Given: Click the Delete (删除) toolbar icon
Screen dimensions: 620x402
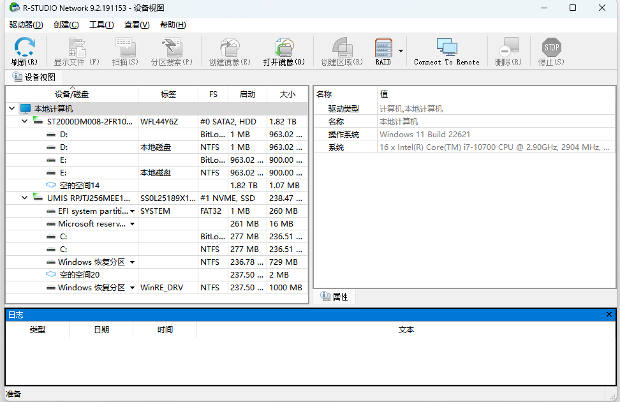Looking at the screenshot, I should tap(508, 47).
